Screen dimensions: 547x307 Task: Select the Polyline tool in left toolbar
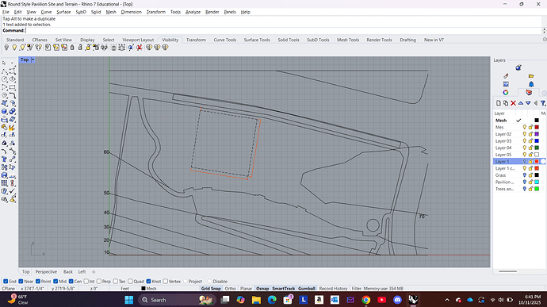[x=5, y=71]
